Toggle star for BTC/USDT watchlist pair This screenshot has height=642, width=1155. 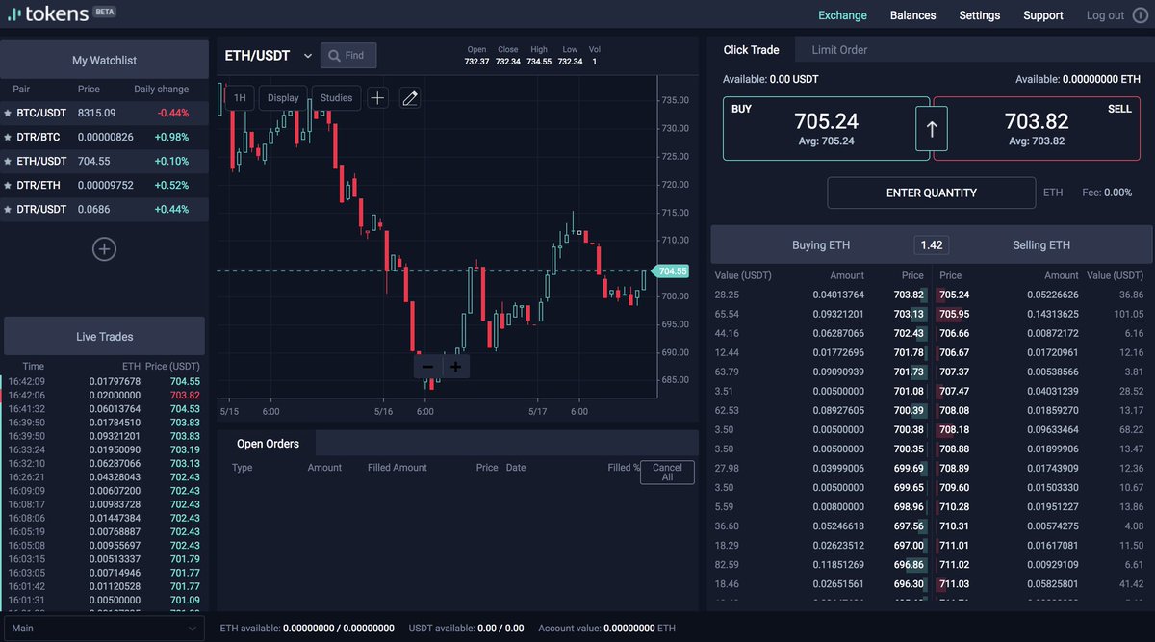(8, 114)
